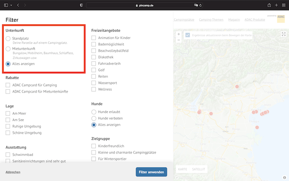Click the Abbrechen link
Viewport: 289px width, 181px height.
coord(13,172)
